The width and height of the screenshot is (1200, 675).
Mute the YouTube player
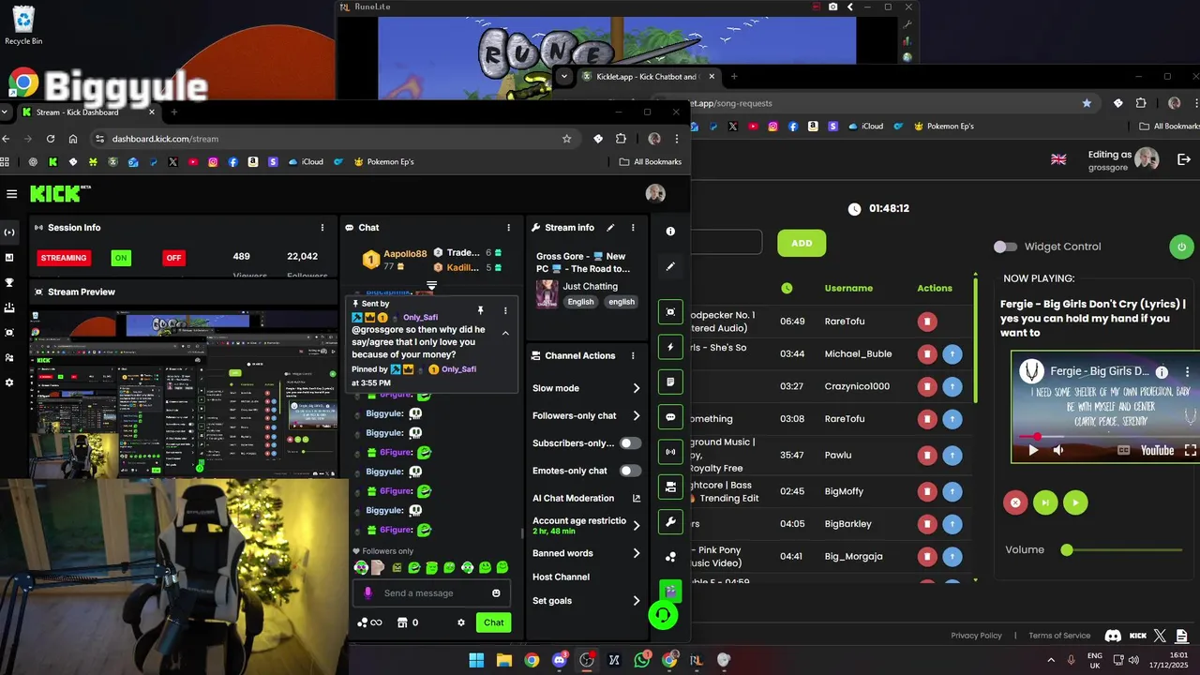[1058, 450]
